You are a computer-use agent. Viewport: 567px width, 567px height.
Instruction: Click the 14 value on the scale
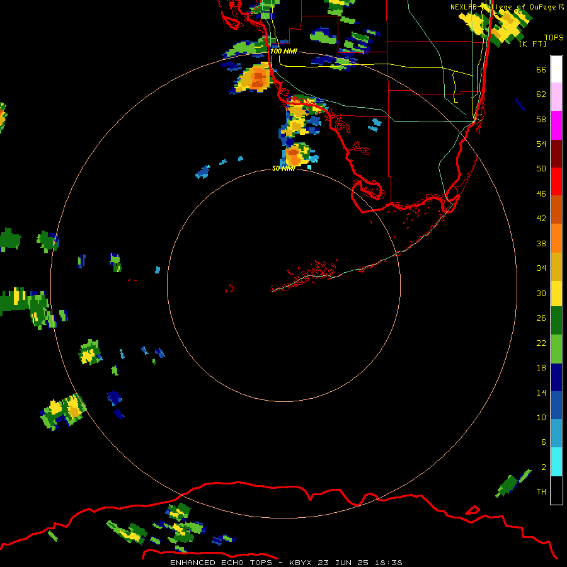point(541,392)
